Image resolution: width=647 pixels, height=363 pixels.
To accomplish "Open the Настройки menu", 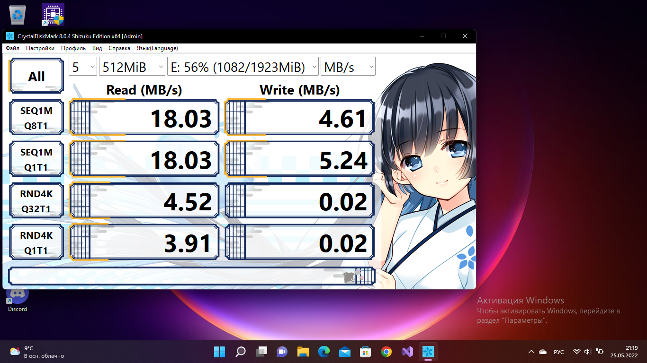I will 40,48.
